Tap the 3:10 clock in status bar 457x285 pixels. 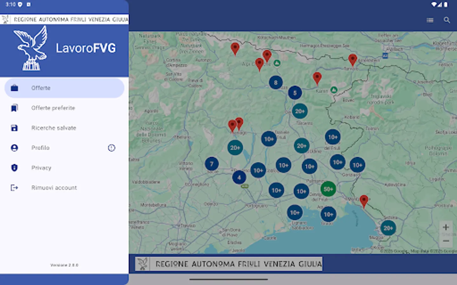(10, 4)
